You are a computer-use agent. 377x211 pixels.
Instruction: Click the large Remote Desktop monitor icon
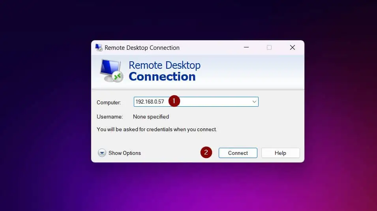point(111,71)
